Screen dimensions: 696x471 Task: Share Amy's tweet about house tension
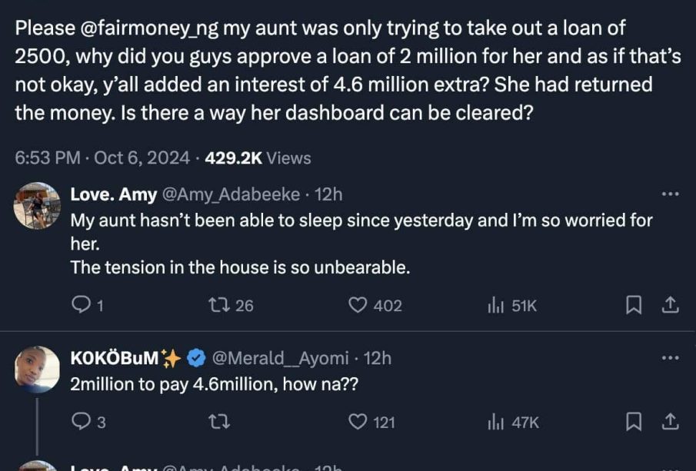pyautogui.click(x=671, y=306)
